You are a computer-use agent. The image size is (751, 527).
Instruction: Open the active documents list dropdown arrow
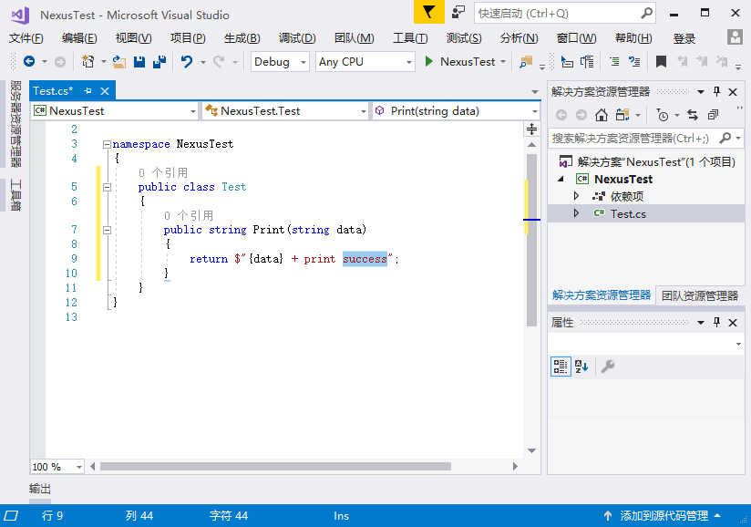point(534,91)
